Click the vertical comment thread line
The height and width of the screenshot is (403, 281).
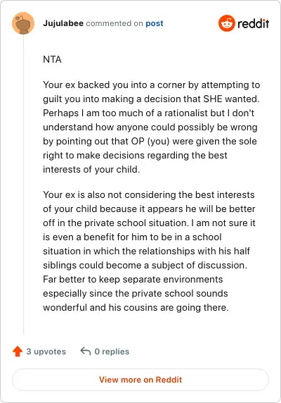[23, 185]
